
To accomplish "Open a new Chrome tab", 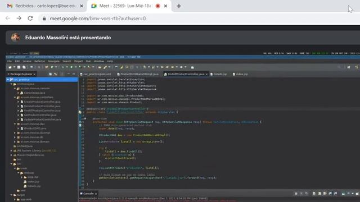I will click(x=179, y=6).
